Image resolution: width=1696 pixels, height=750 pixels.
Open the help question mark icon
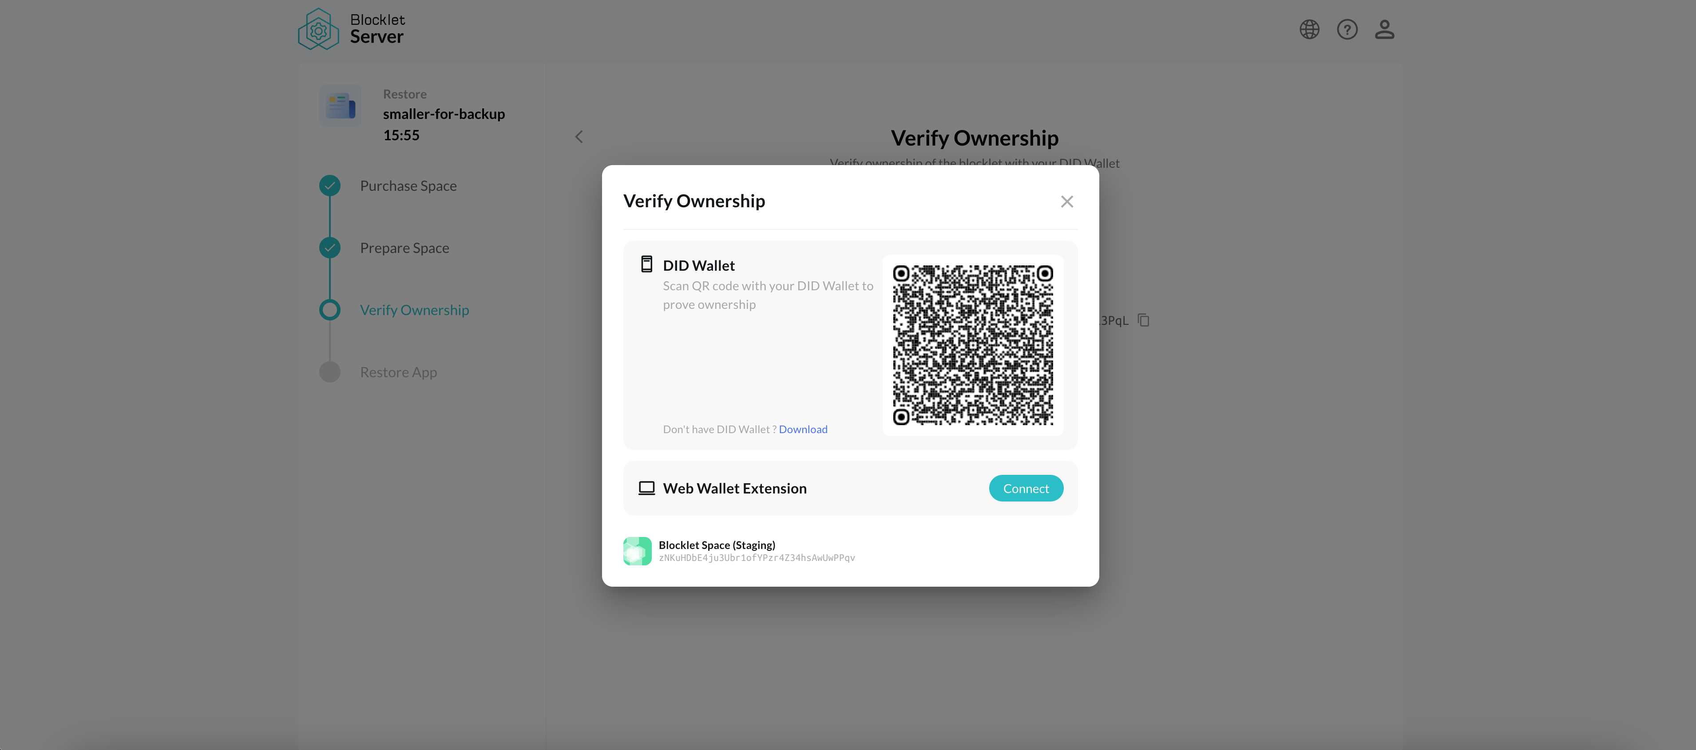[x=1347, y=30]
